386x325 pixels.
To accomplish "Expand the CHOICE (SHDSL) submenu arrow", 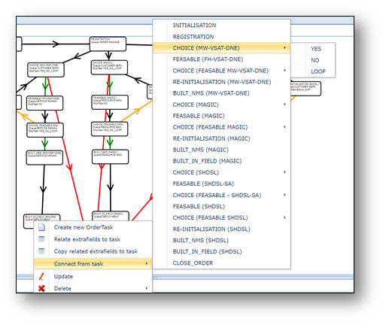I will coord(284,172).
